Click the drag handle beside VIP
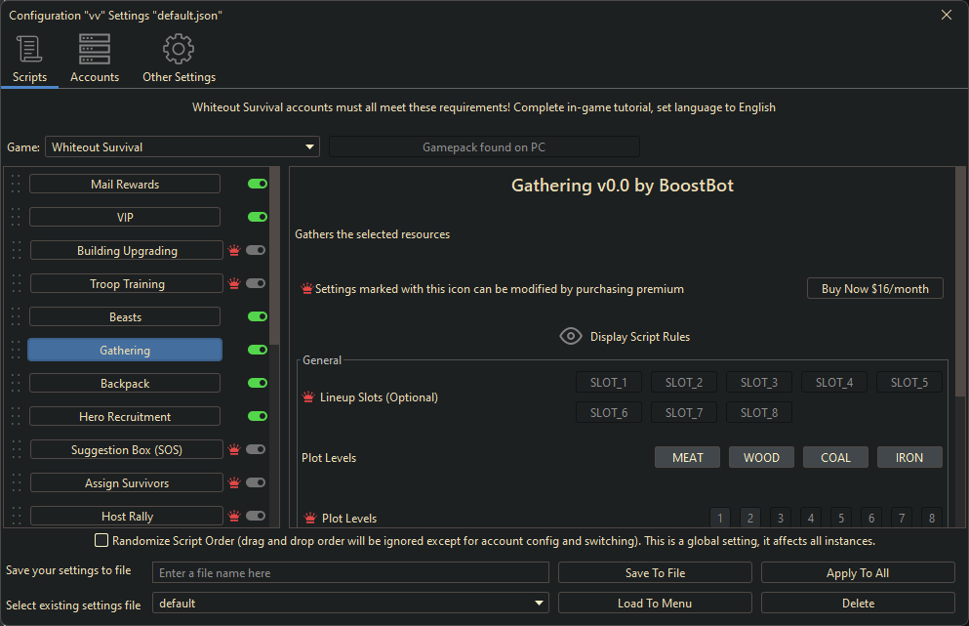The height and width of the screenshot is (626, 969). [x=16, y=217]
